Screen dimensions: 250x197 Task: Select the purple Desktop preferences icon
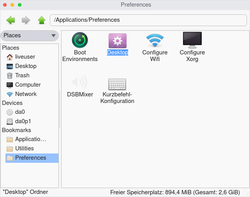pyautogui.click(x=118, y=41)
